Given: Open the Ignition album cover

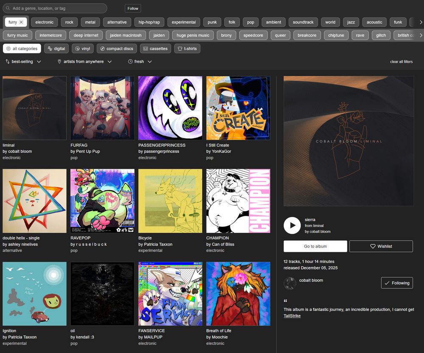Looking at the screenshot, I should pos(35,294).
